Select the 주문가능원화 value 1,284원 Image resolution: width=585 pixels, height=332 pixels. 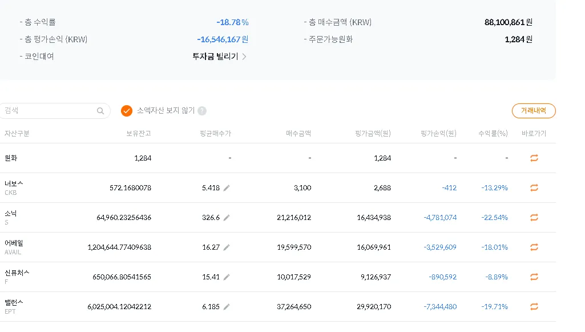tap(519, 39)
